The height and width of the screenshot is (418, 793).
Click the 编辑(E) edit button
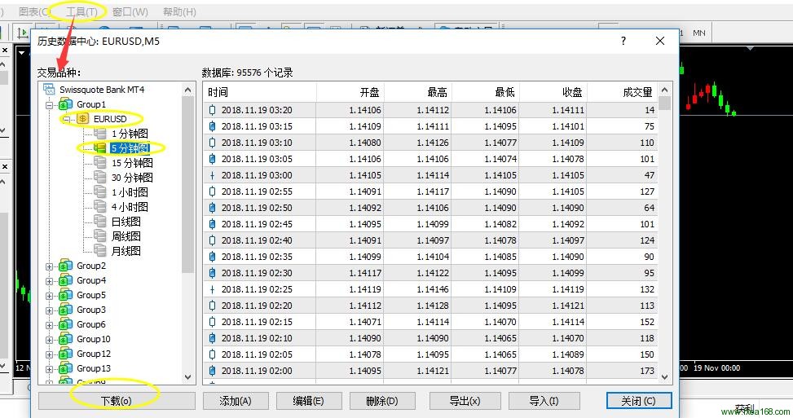[309, 401]
